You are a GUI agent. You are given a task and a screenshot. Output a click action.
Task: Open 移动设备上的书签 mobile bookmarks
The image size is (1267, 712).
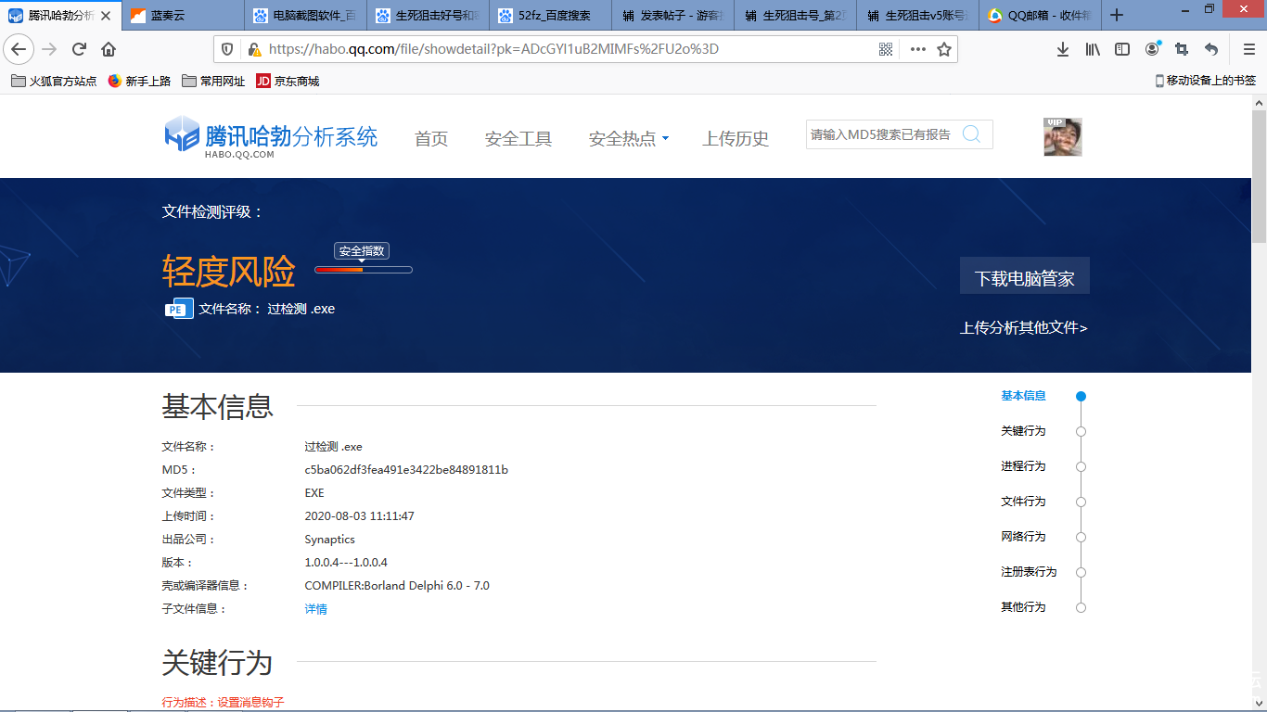1206,82
